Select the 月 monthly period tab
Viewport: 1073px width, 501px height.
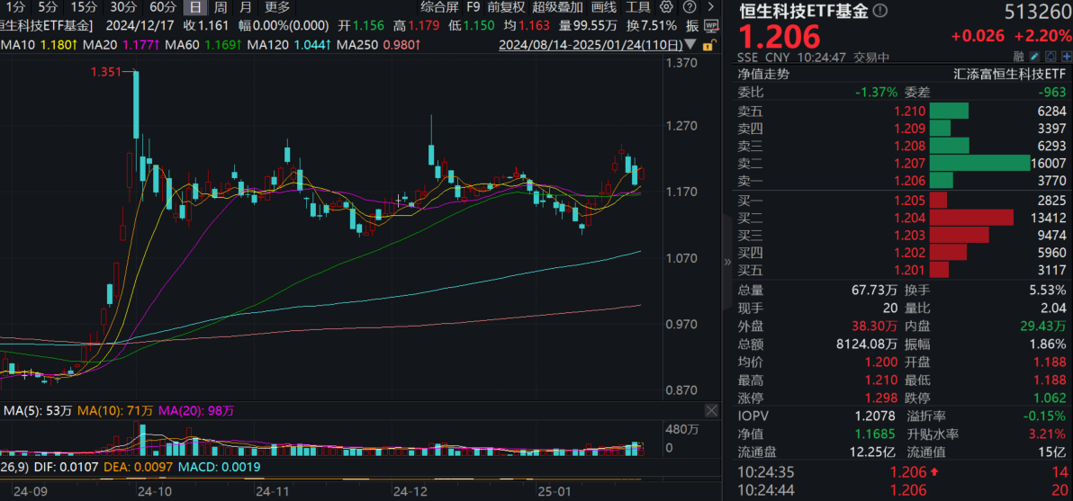click(246, 7)
